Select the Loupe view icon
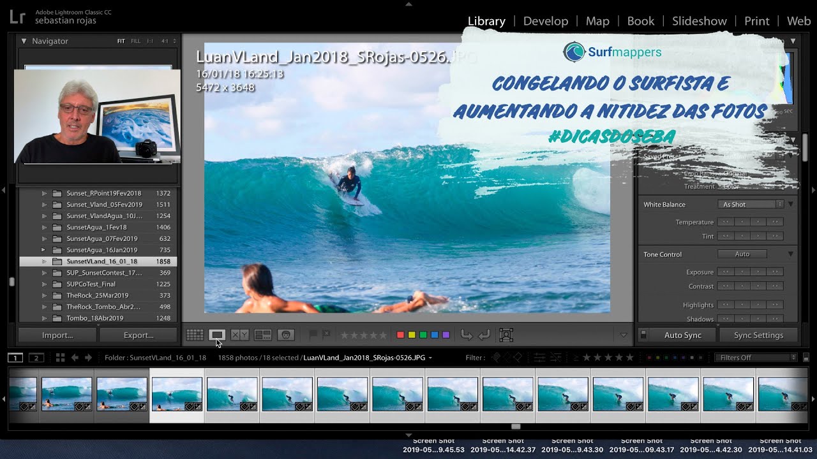The width and height of the screenshot is (817, 459). tap(217, 335)
